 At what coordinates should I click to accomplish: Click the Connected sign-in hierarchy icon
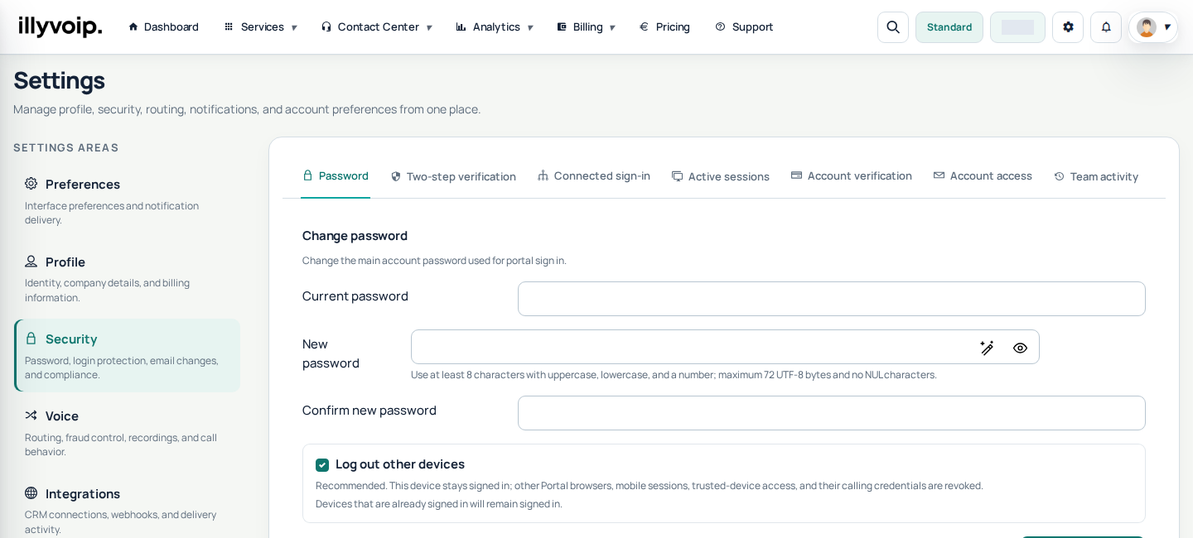tap(543, 175)
